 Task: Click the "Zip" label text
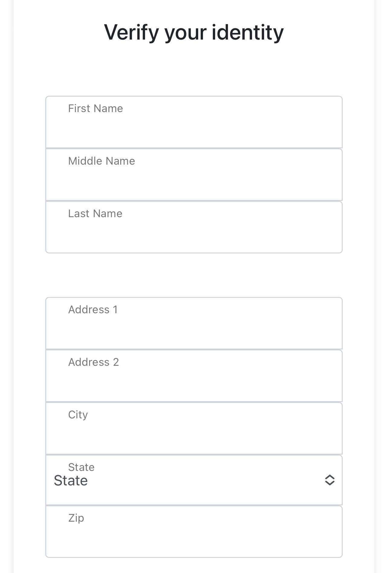76,518
